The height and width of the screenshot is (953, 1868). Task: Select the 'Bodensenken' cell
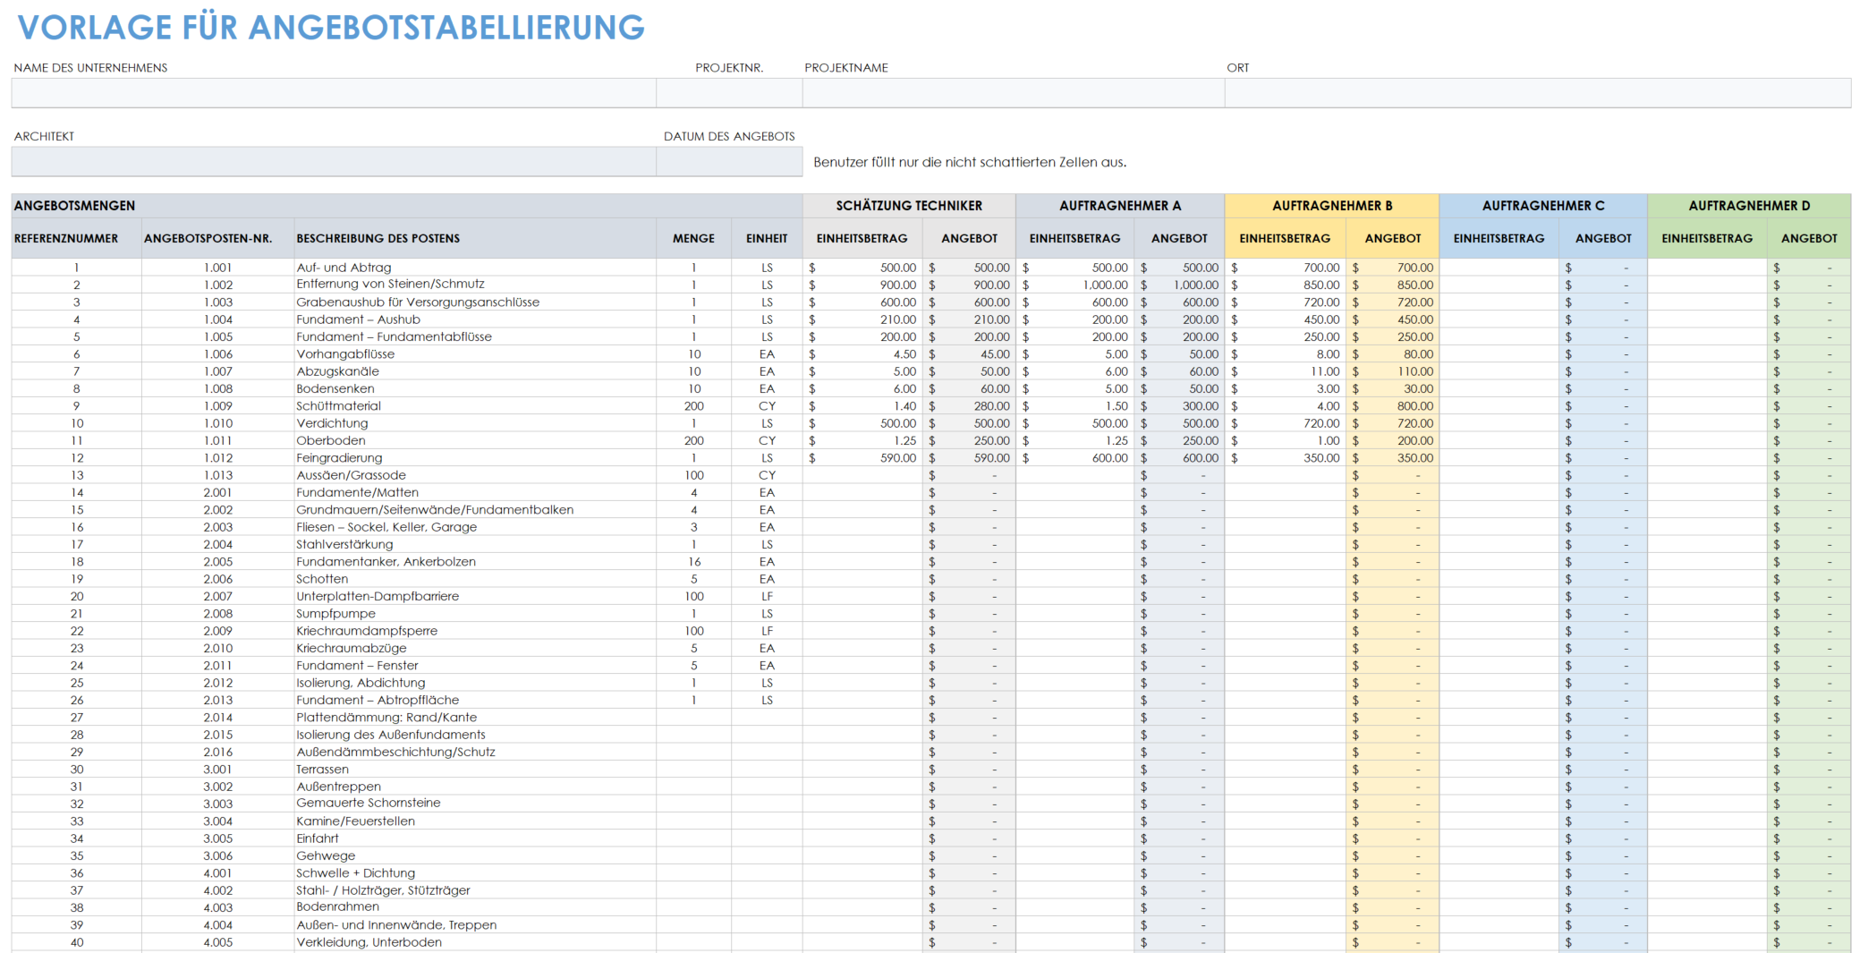click(475, 388)
